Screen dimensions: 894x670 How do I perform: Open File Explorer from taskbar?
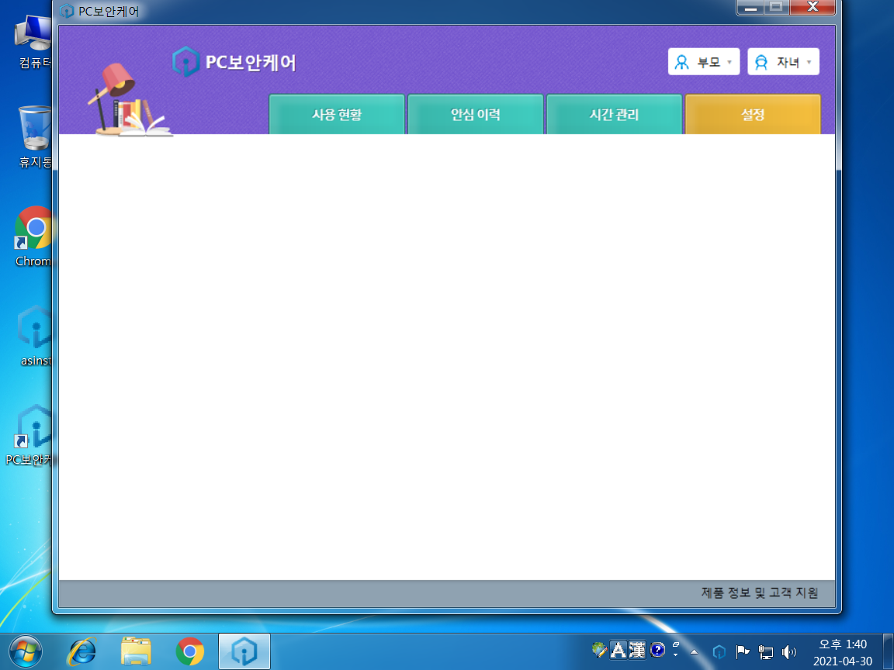(136, 651)
